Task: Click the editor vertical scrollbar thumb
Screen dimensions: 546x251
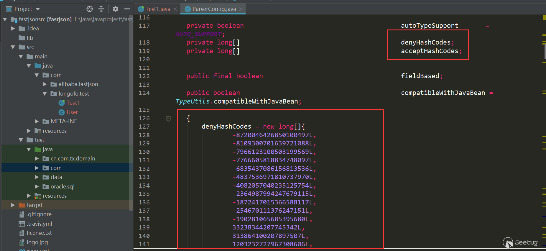Action: (x=545, y=52)
